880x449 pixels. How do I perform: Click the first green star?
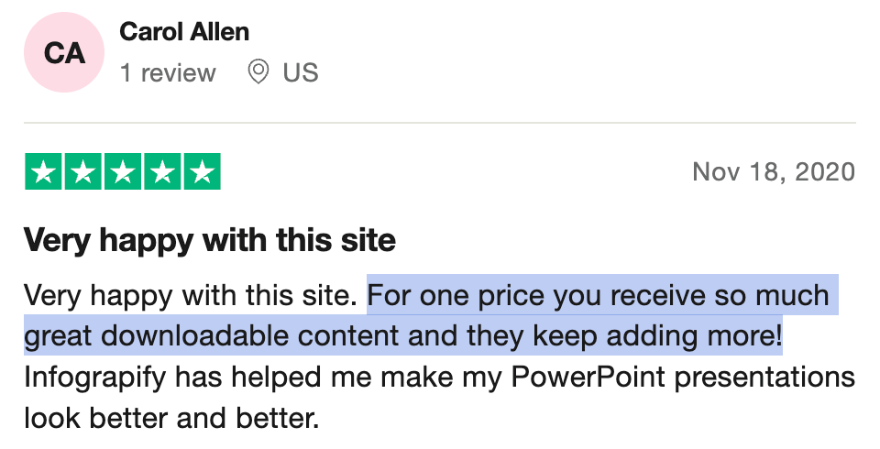point(44,171)
